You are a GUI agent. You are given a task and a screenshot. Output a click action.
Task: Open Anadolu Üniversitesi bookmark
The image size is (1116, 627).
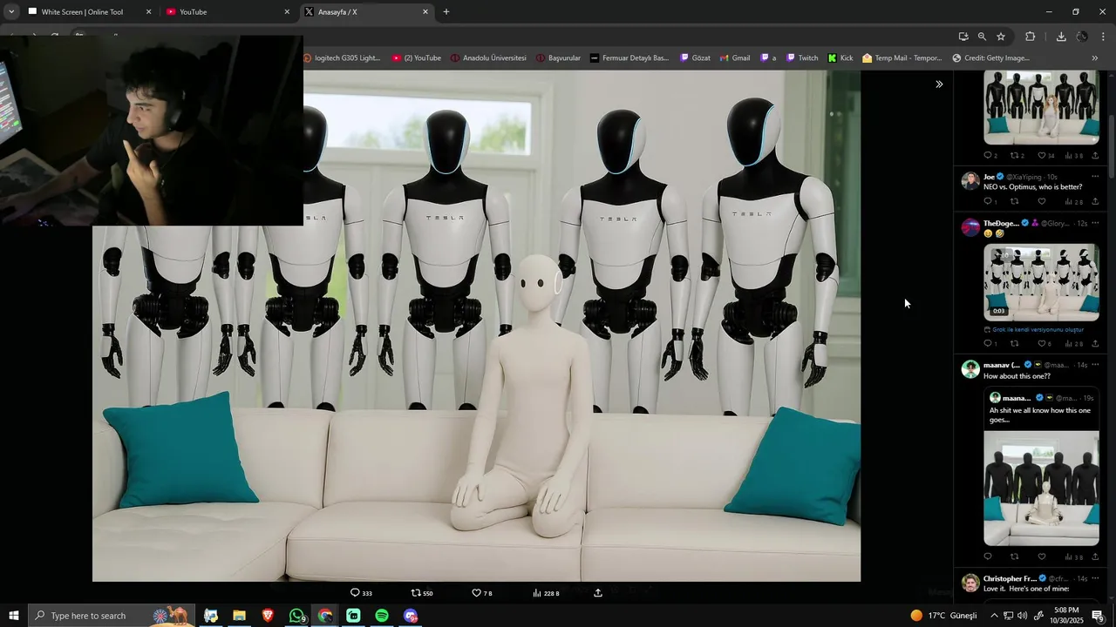click(488, 58)
